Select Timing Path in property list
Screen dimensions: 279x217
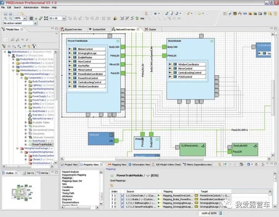[x=68, y=193]
